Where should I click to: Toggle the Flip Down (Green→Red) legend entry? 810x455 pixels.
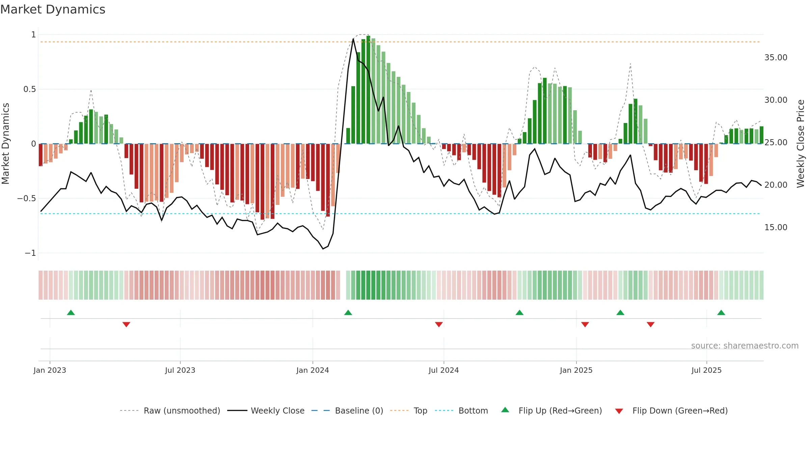click(671, 411)
